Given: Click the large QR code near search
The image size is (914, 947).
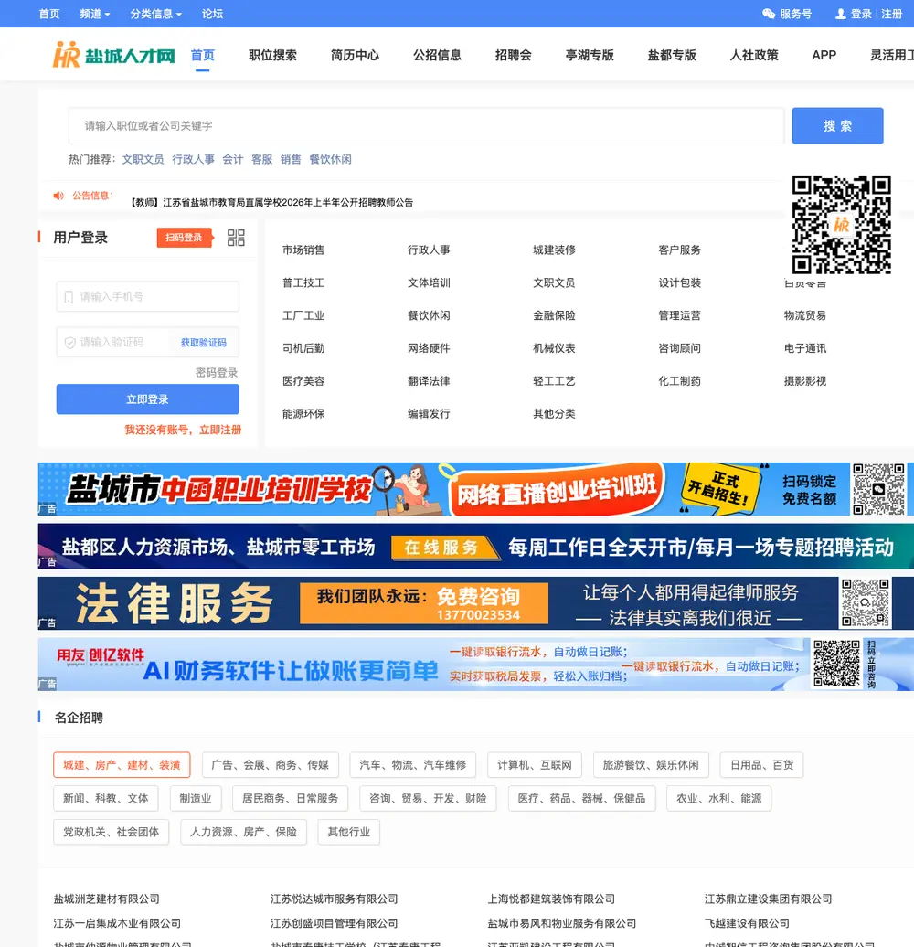Looking at the screenshot, I should (x=842, y=225).
